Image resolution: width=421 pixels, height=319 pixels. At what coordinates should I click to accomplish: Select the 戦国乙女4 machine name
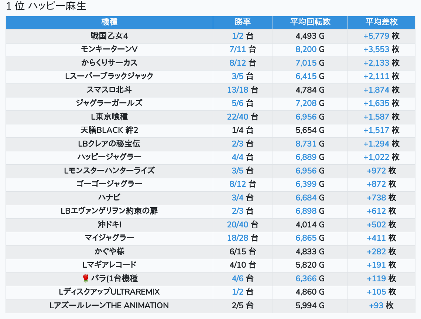pyautogui.click(x=109, y=36)
